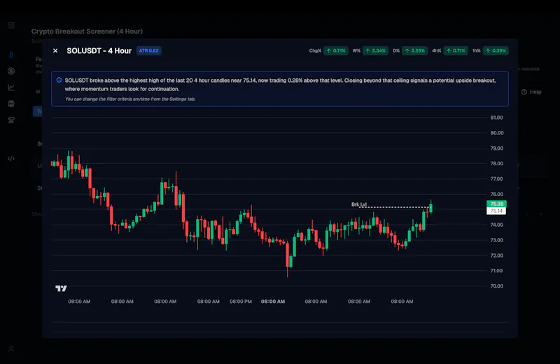Click the globe icon in left sidebar
This screenshot has height=364, width=560.
pyautogui.click(x=11, y=104)
